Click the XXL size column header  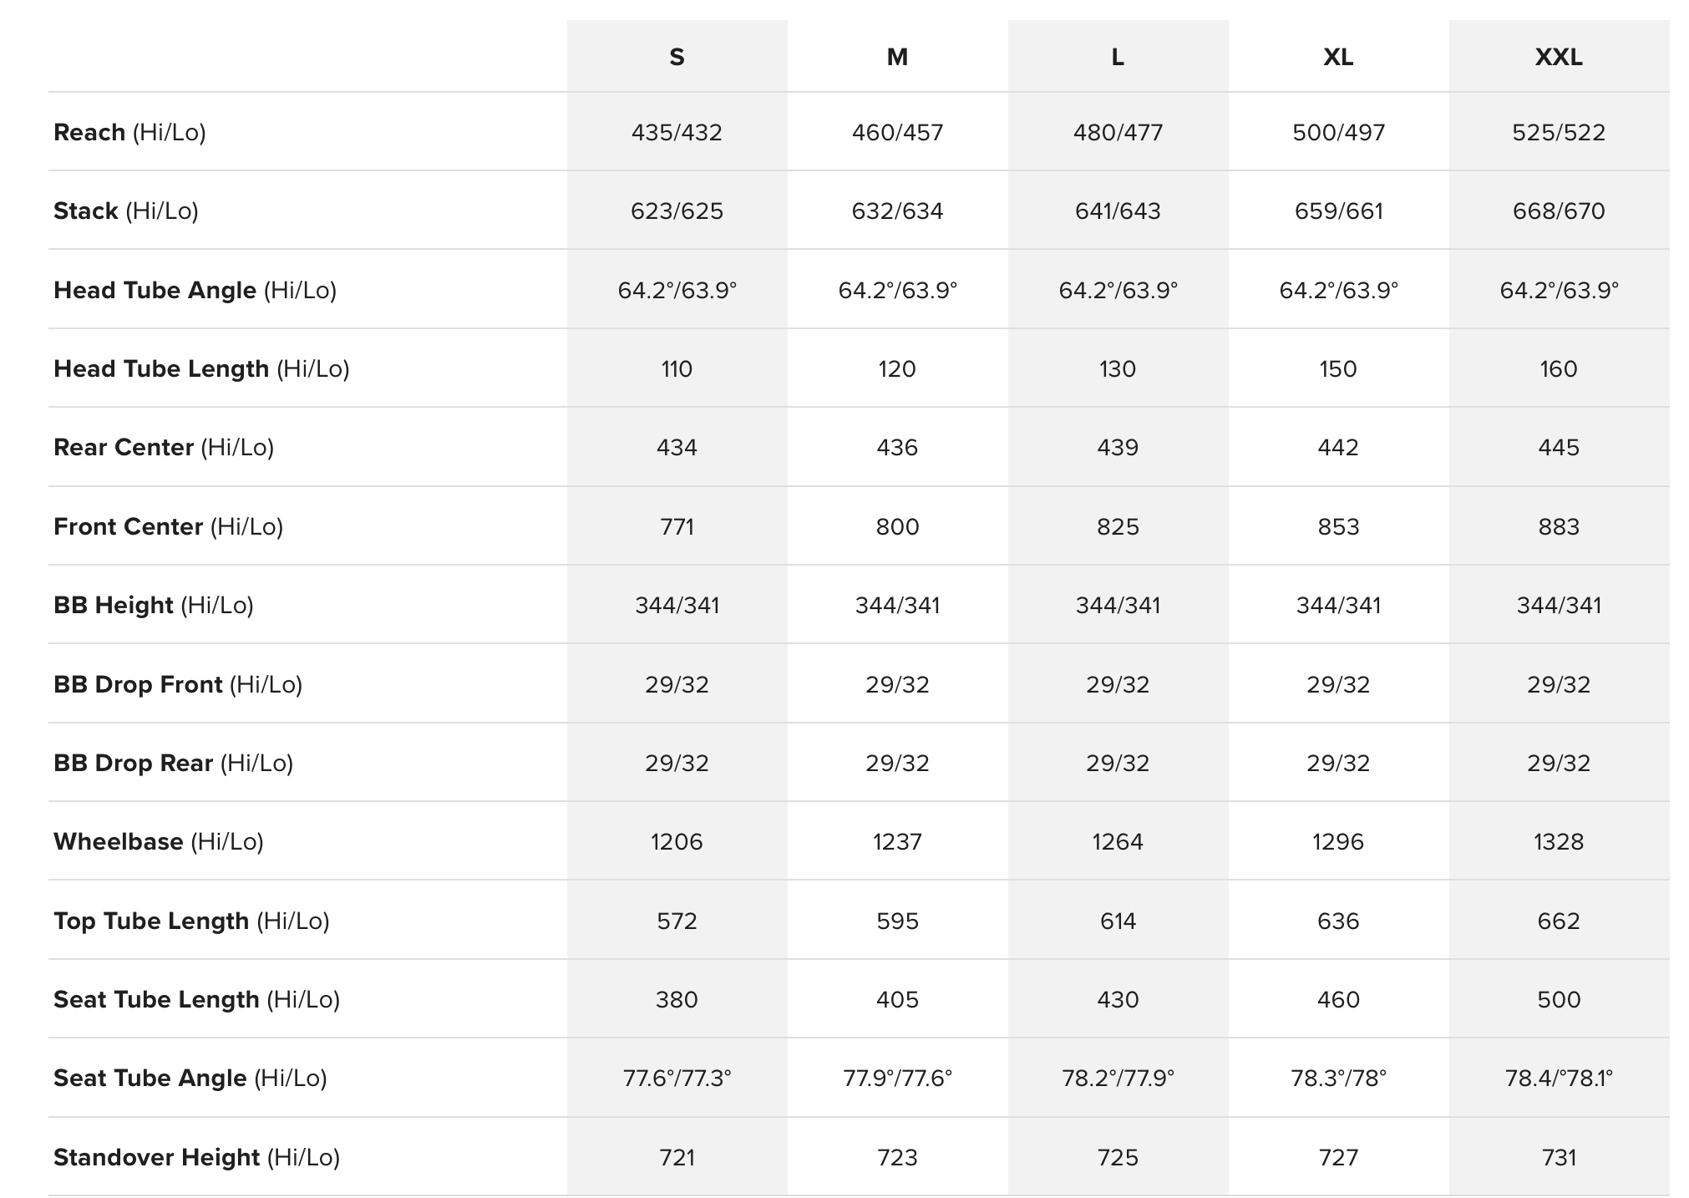(x=1559, y=57)
